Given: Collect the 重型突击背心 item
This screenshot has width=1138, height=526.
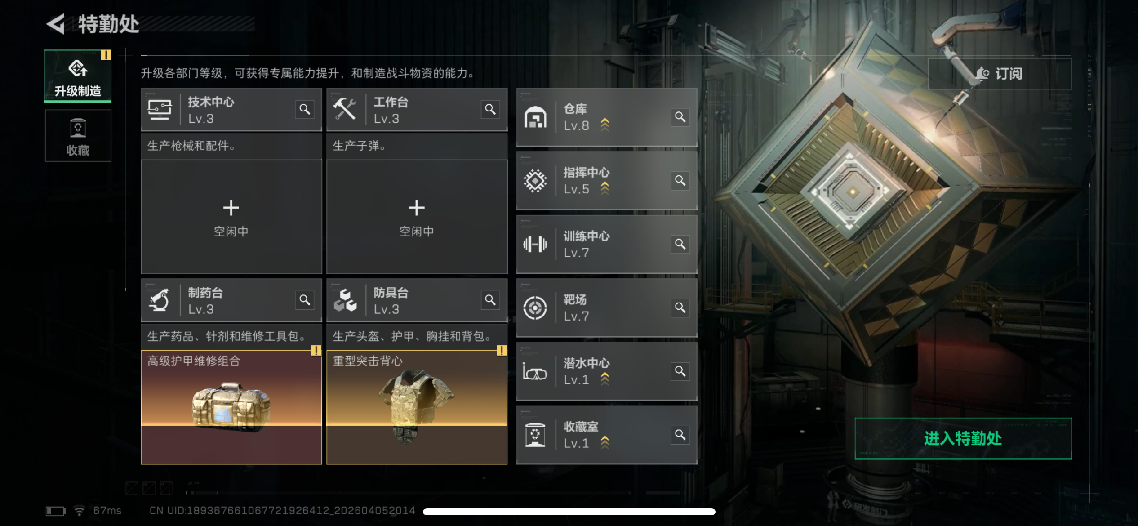Looking at the screenshot, I should (x=417, y=407).
